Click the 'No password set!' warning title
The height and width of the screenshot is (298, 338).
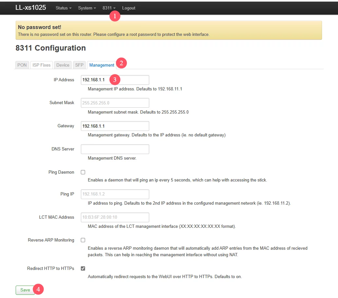point(39,27)
